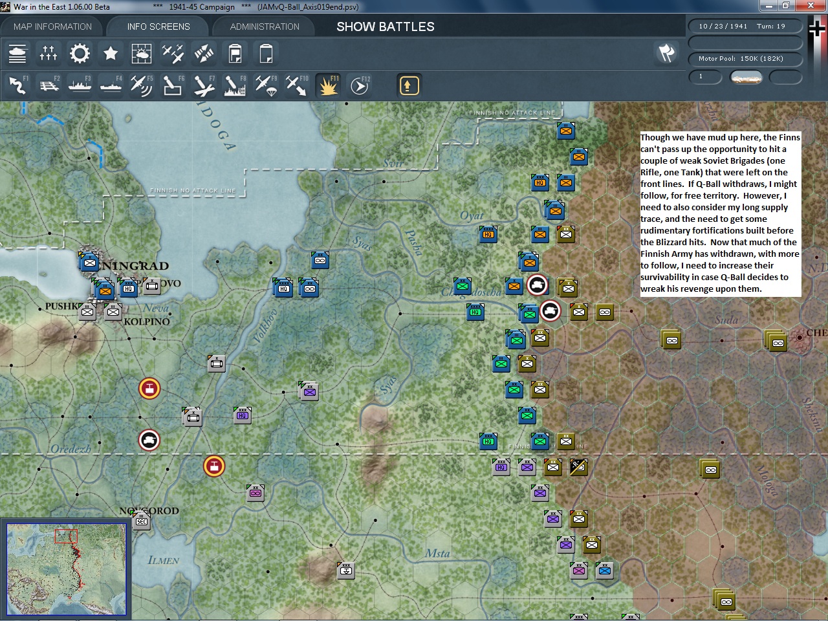This screenshot has height=621, width=828.
Task: Click the Axis cross side indicator
Action: 817,29
